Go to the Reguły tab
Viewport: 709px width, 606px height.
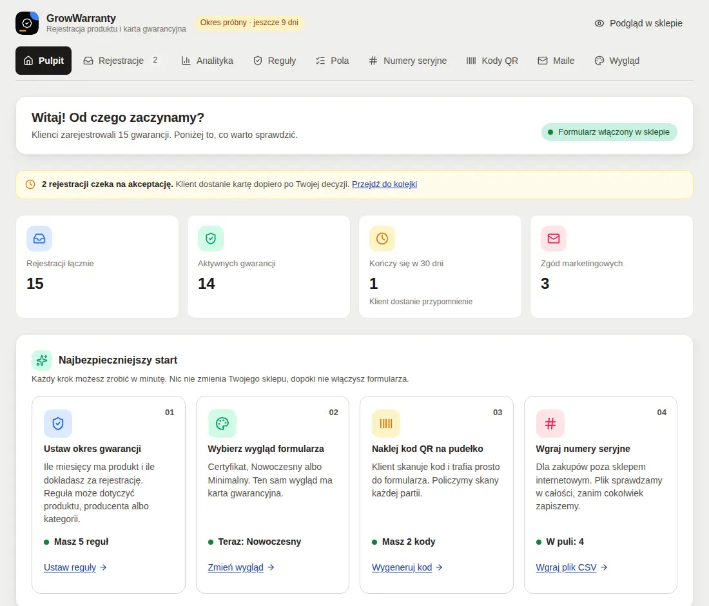pyautogui.click(x=275, y=61)
